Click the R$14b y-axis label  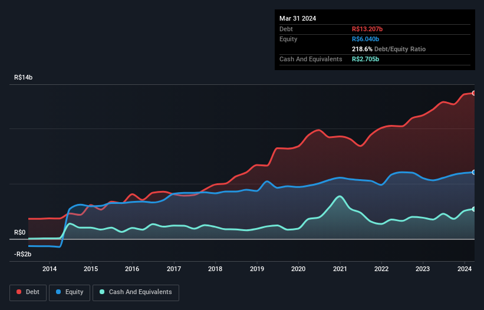click(23, 77)
